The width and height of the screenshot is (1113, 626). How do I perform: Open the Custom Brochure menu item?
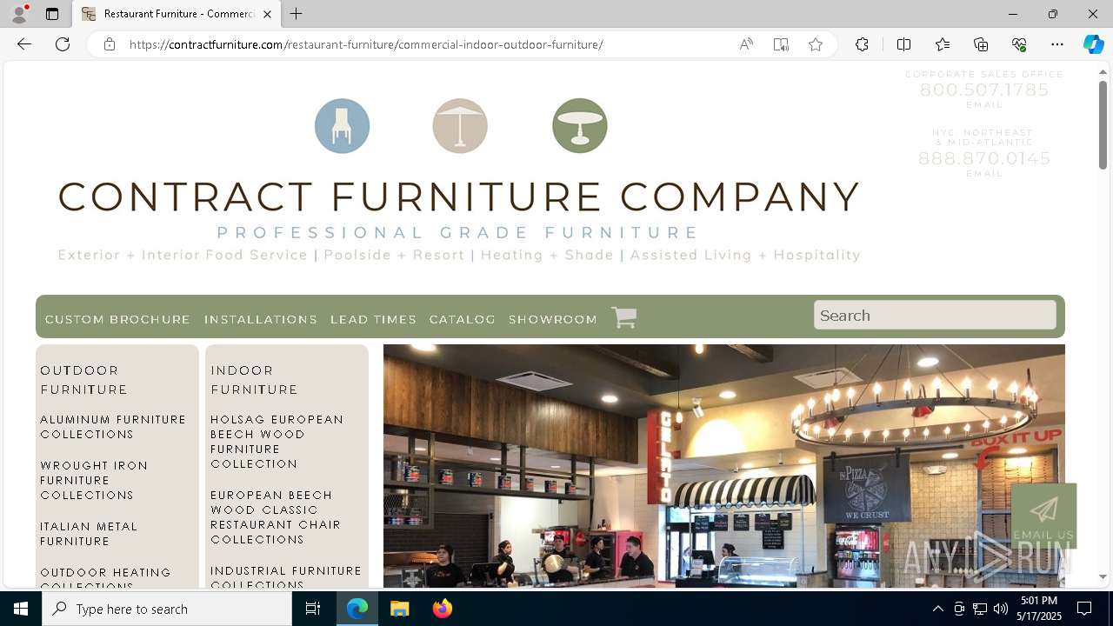pyautogui.click(x=117, y=319)
